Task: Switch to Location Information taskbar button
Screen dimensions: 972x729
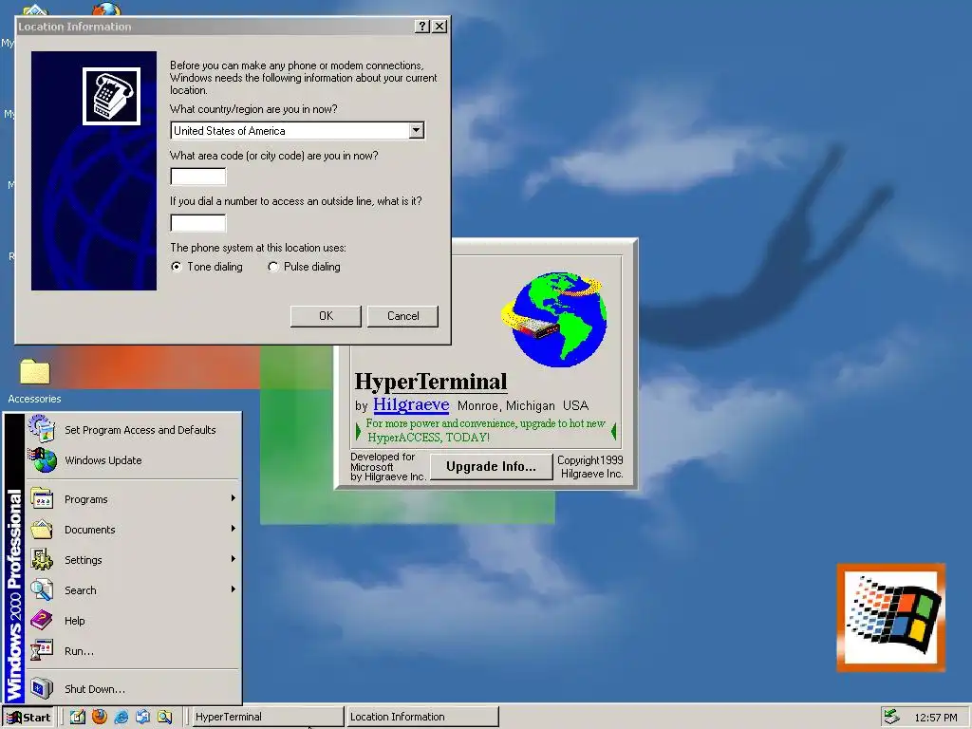Action: tap(422, 718)
